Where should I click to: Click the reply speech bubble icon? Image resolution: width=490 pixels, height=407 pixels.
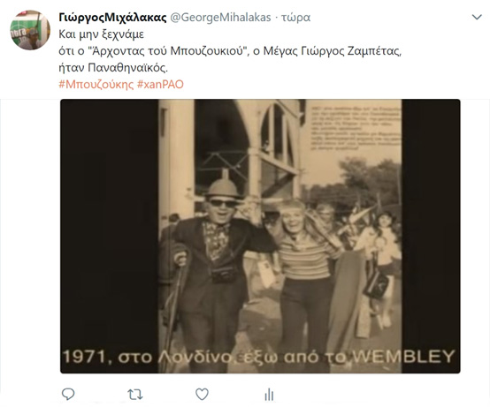(68, 395)
